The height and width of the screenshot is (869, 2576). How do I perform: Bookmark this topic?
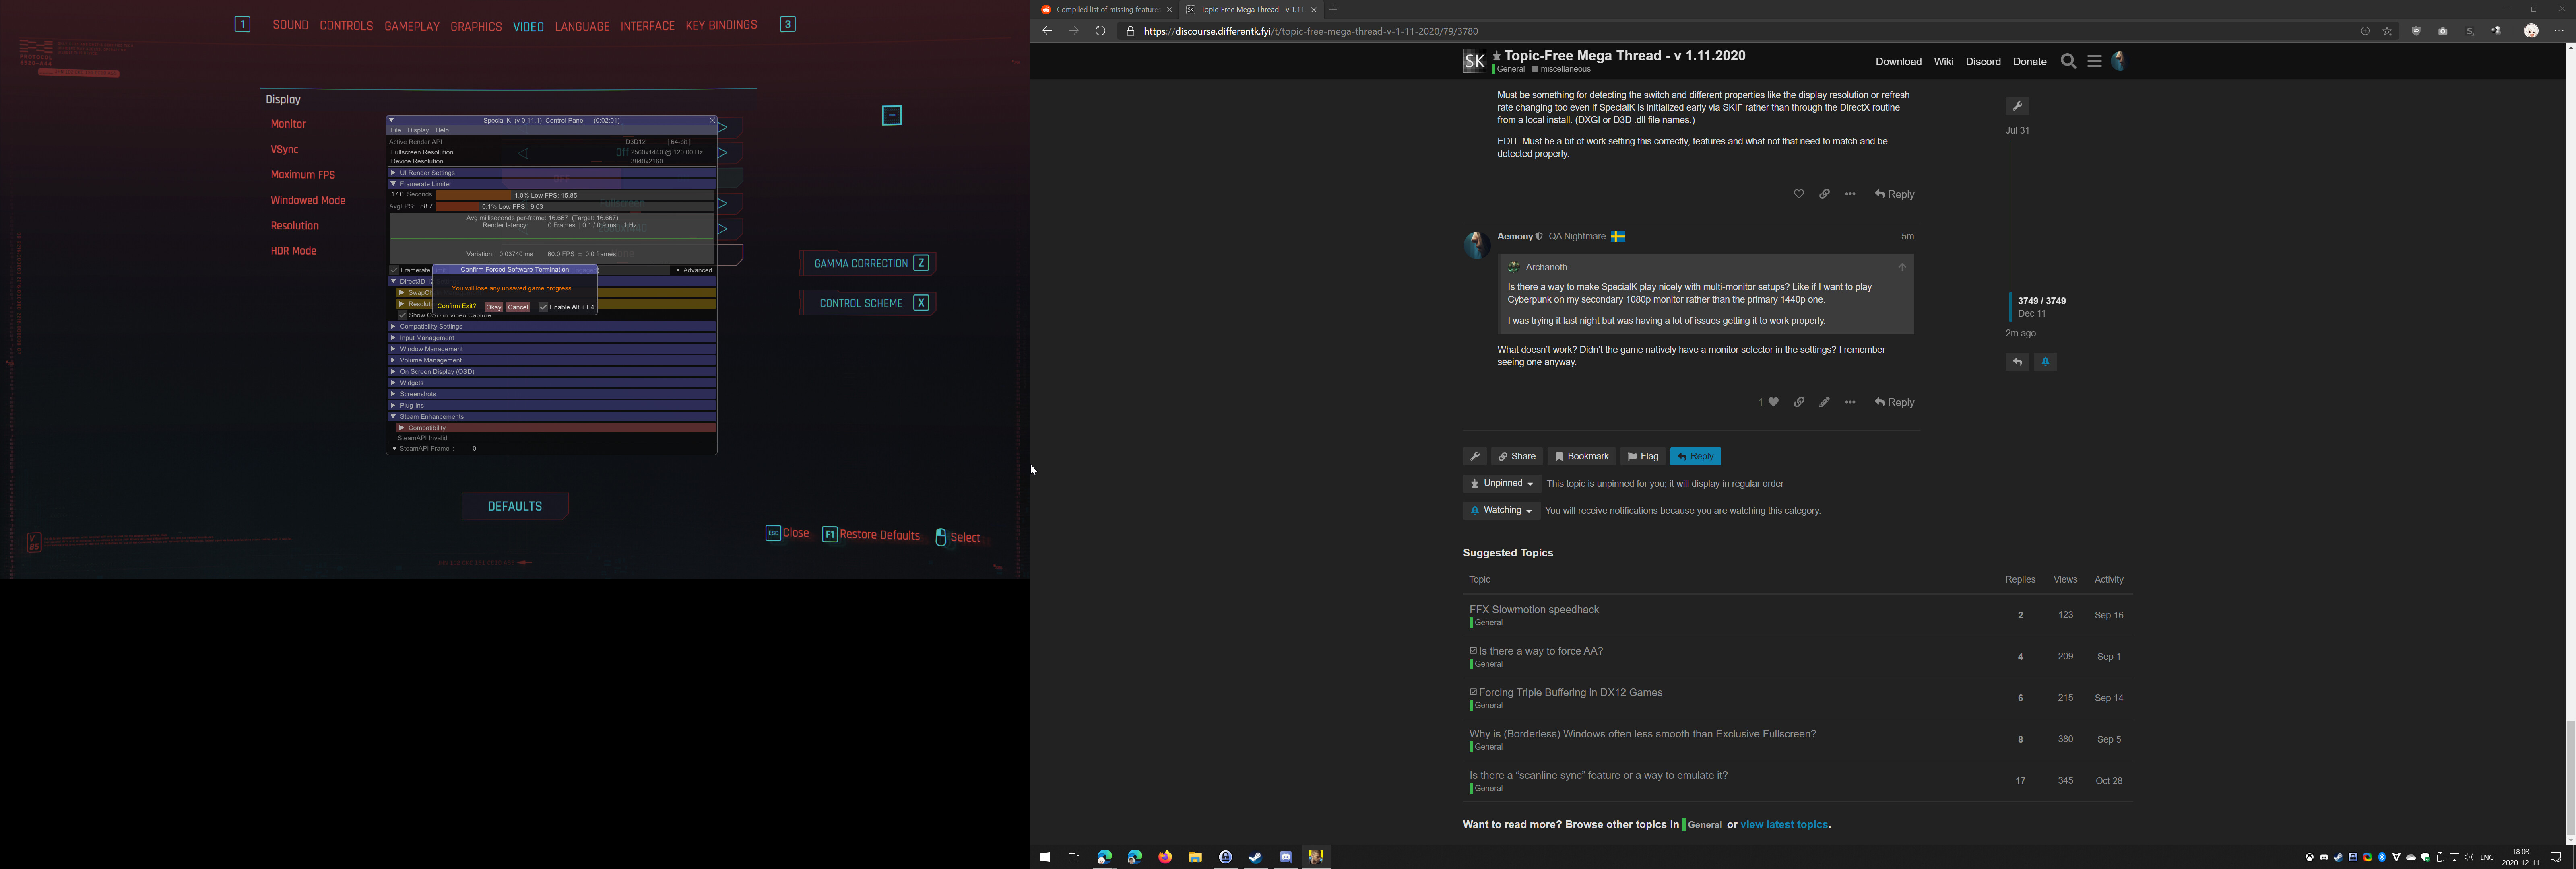tap(1581, 457)
